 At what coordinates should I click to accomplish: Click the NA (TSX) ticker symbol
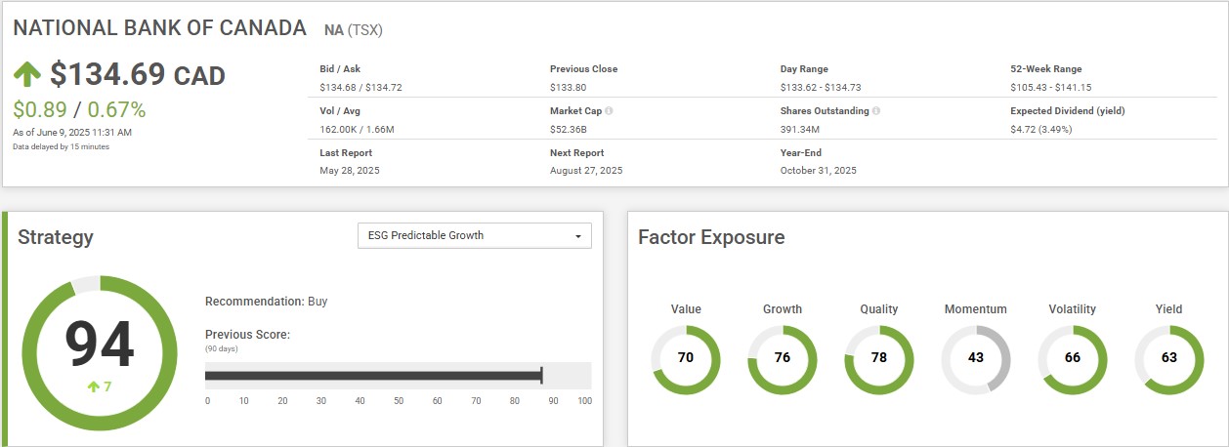[x=354, y=30]
